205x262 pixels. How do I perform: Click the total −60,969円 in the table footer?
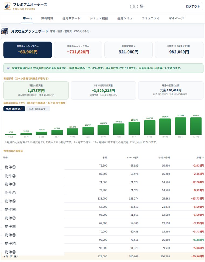tap(197, 256)
